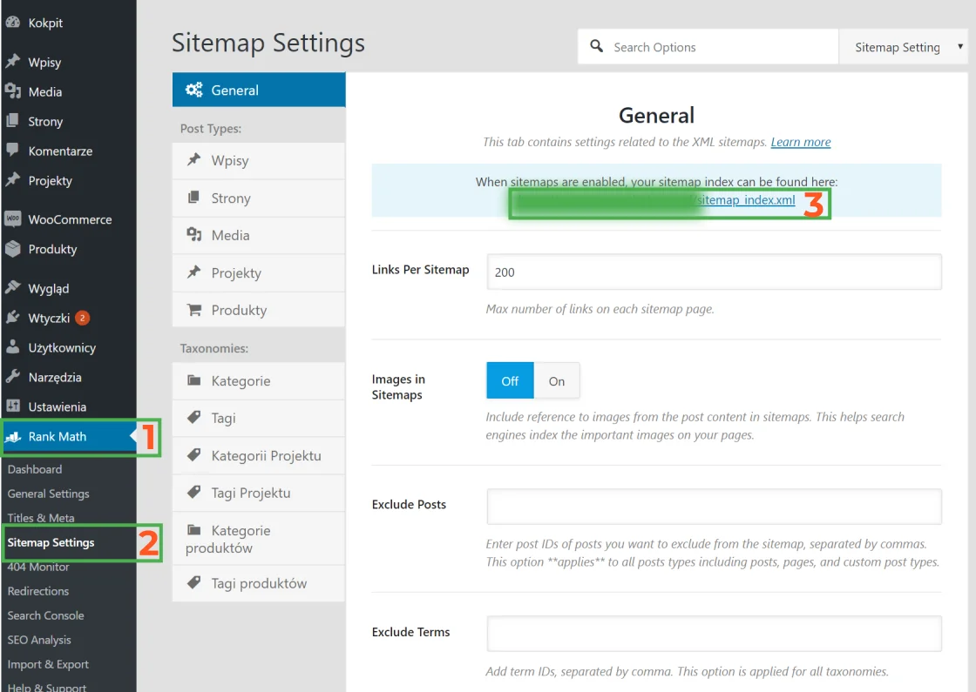
Task: Click the cart icon beside Produkty post type
Action: 194,309
